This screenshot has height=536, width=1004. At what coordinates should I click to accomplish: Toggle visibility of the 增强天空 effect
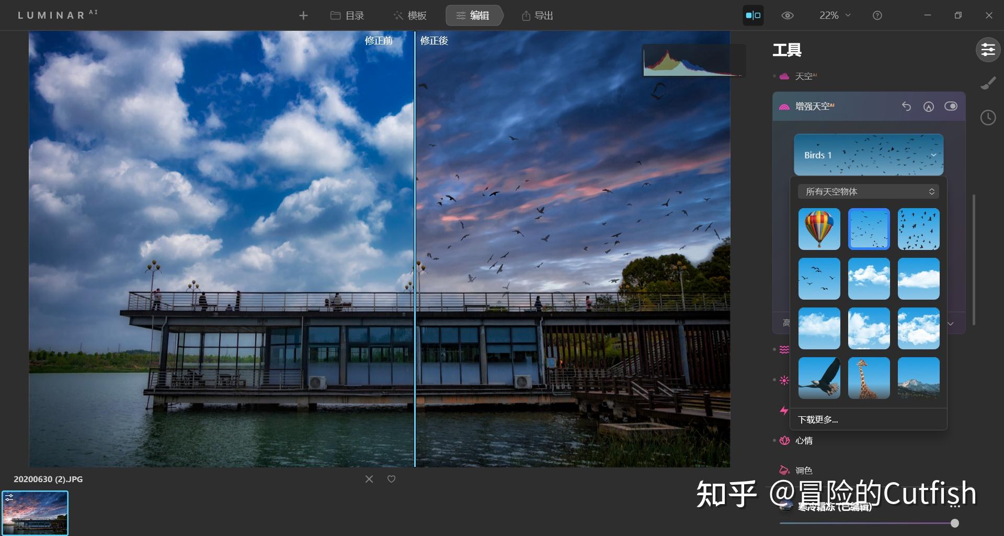951,106
